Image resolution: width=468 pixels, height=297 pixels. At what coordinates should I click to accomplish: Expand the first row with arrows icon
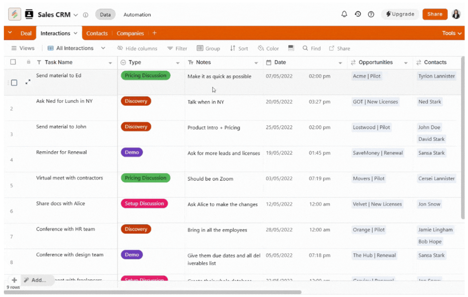[x=28, y=82]
